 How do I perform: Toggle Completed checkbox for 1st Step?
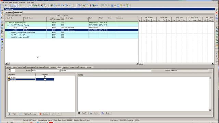[x=45, y=77]
